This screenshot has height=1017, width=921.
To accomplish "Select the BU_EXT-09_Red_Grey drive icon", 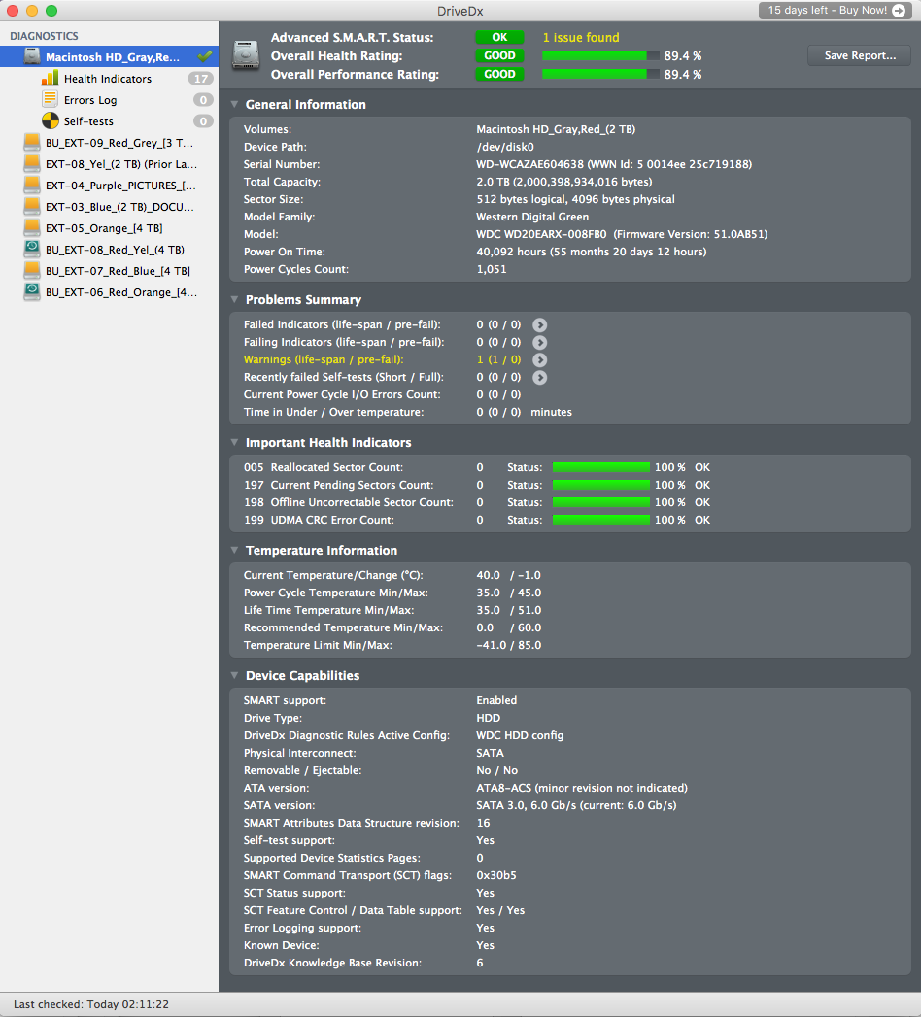I will pos(32,143).
